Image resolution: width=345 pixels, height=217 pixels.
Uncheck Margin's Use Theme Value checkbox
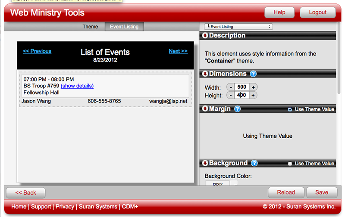point(290,109)
